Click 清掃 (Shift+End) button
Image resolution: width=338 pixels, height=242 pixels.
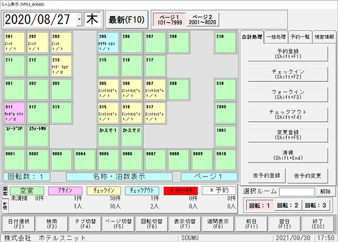tap(288, 155)
